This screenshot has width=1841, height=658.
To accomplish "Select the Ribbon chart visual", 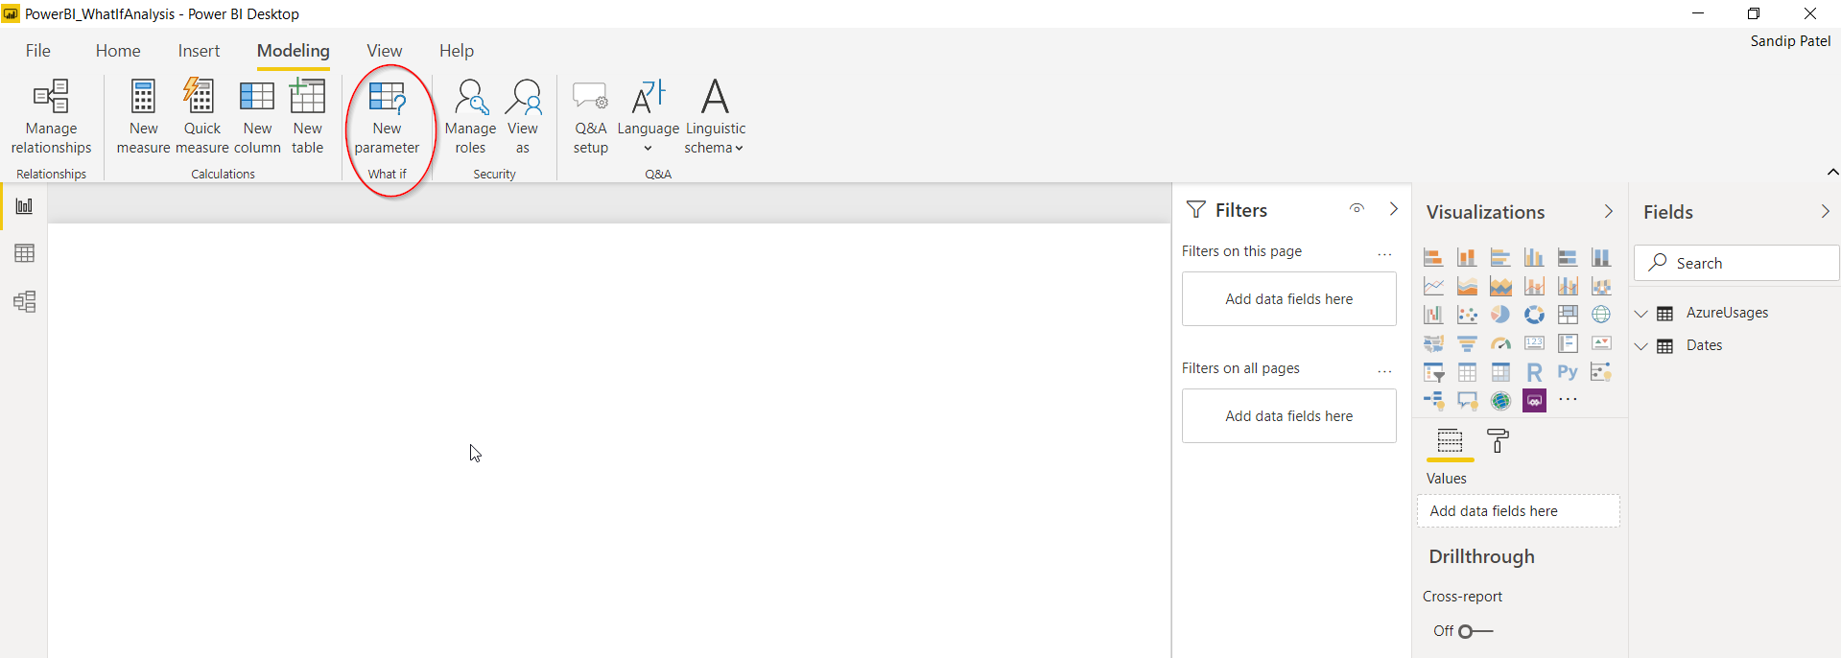I will [x=1601, y=286].
